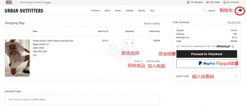Click the Afterpay logo
The height and width of the screenshot is (106, 246).
[x=223, y=46]
